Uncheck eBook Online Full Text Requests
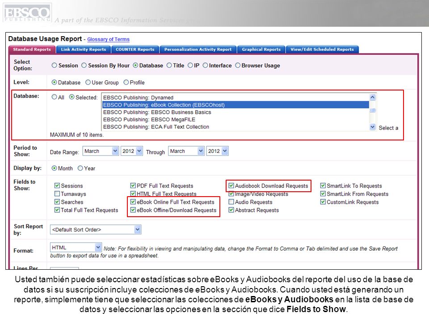The width and height of the screenshot is (429, 321). pyautogui.click(x=133, y=202)
